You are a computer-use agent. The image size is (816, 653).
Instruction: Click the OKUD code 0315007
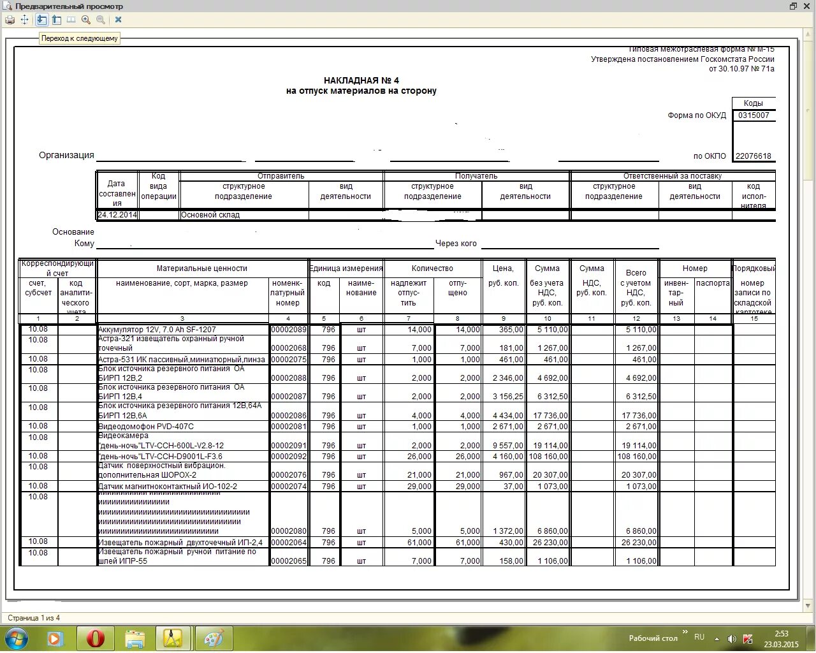754,115
